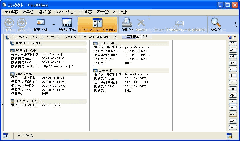Toggle the 'uv' alphabet index filter

coord(233,114)
